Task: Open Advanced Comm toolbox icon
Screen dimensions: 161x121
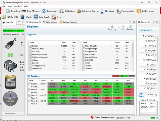Action: [79, 11]
